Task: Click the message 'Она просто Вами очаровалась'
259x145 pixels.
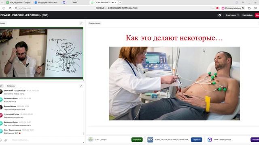Action: [x=17, y=125]
